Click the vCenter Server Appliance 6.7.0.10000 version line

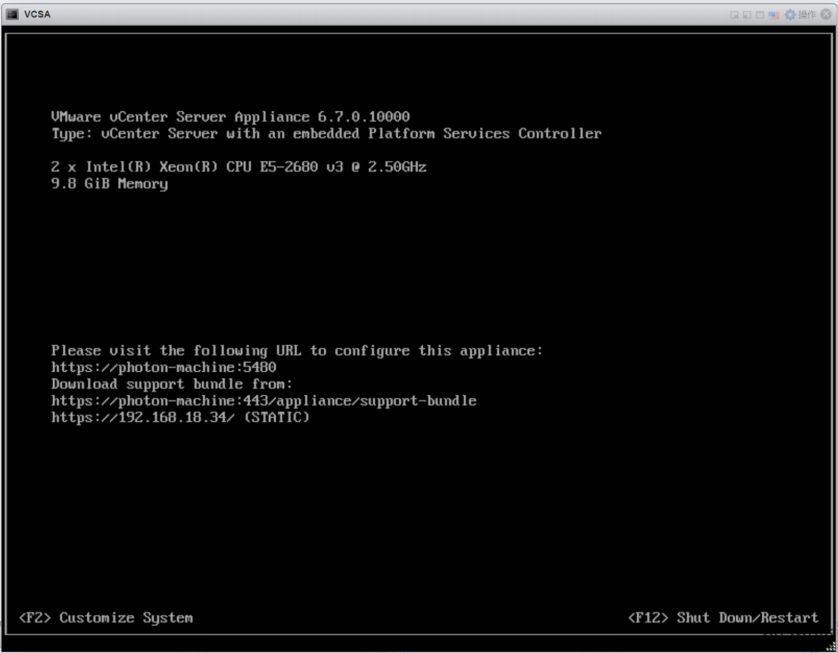tap(230, 117)
